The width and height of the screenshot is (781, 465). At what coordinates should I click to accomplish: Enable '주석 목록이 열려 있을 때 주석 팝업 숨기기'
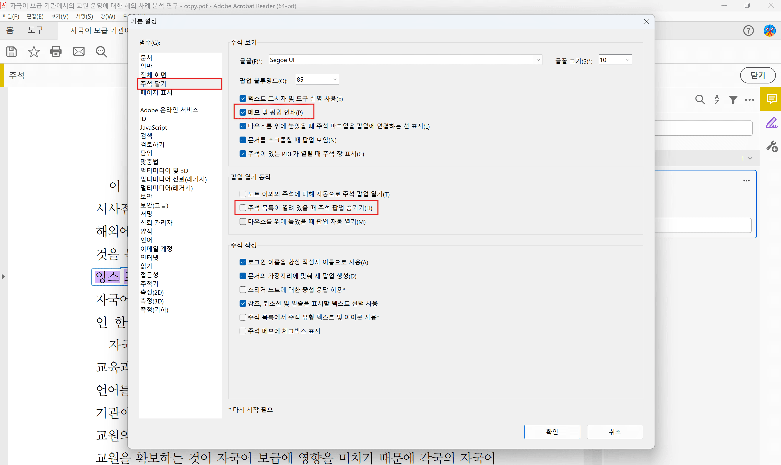pyautogui.click(x=243, y=208)
